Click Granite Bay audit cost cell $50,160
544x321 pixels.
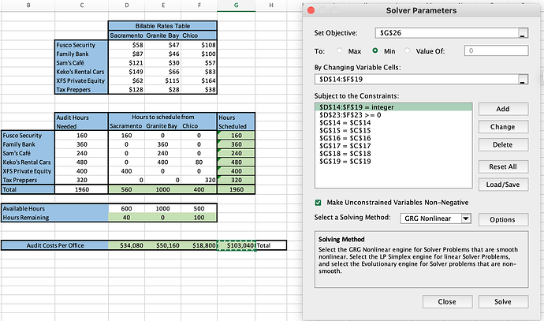tap(163, 245)
